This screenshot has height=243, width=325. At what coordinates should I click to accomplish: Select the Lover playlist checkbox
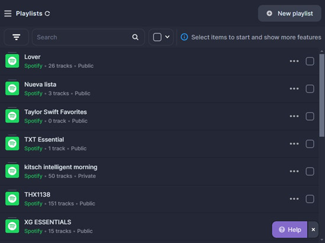tap(310, 61)
